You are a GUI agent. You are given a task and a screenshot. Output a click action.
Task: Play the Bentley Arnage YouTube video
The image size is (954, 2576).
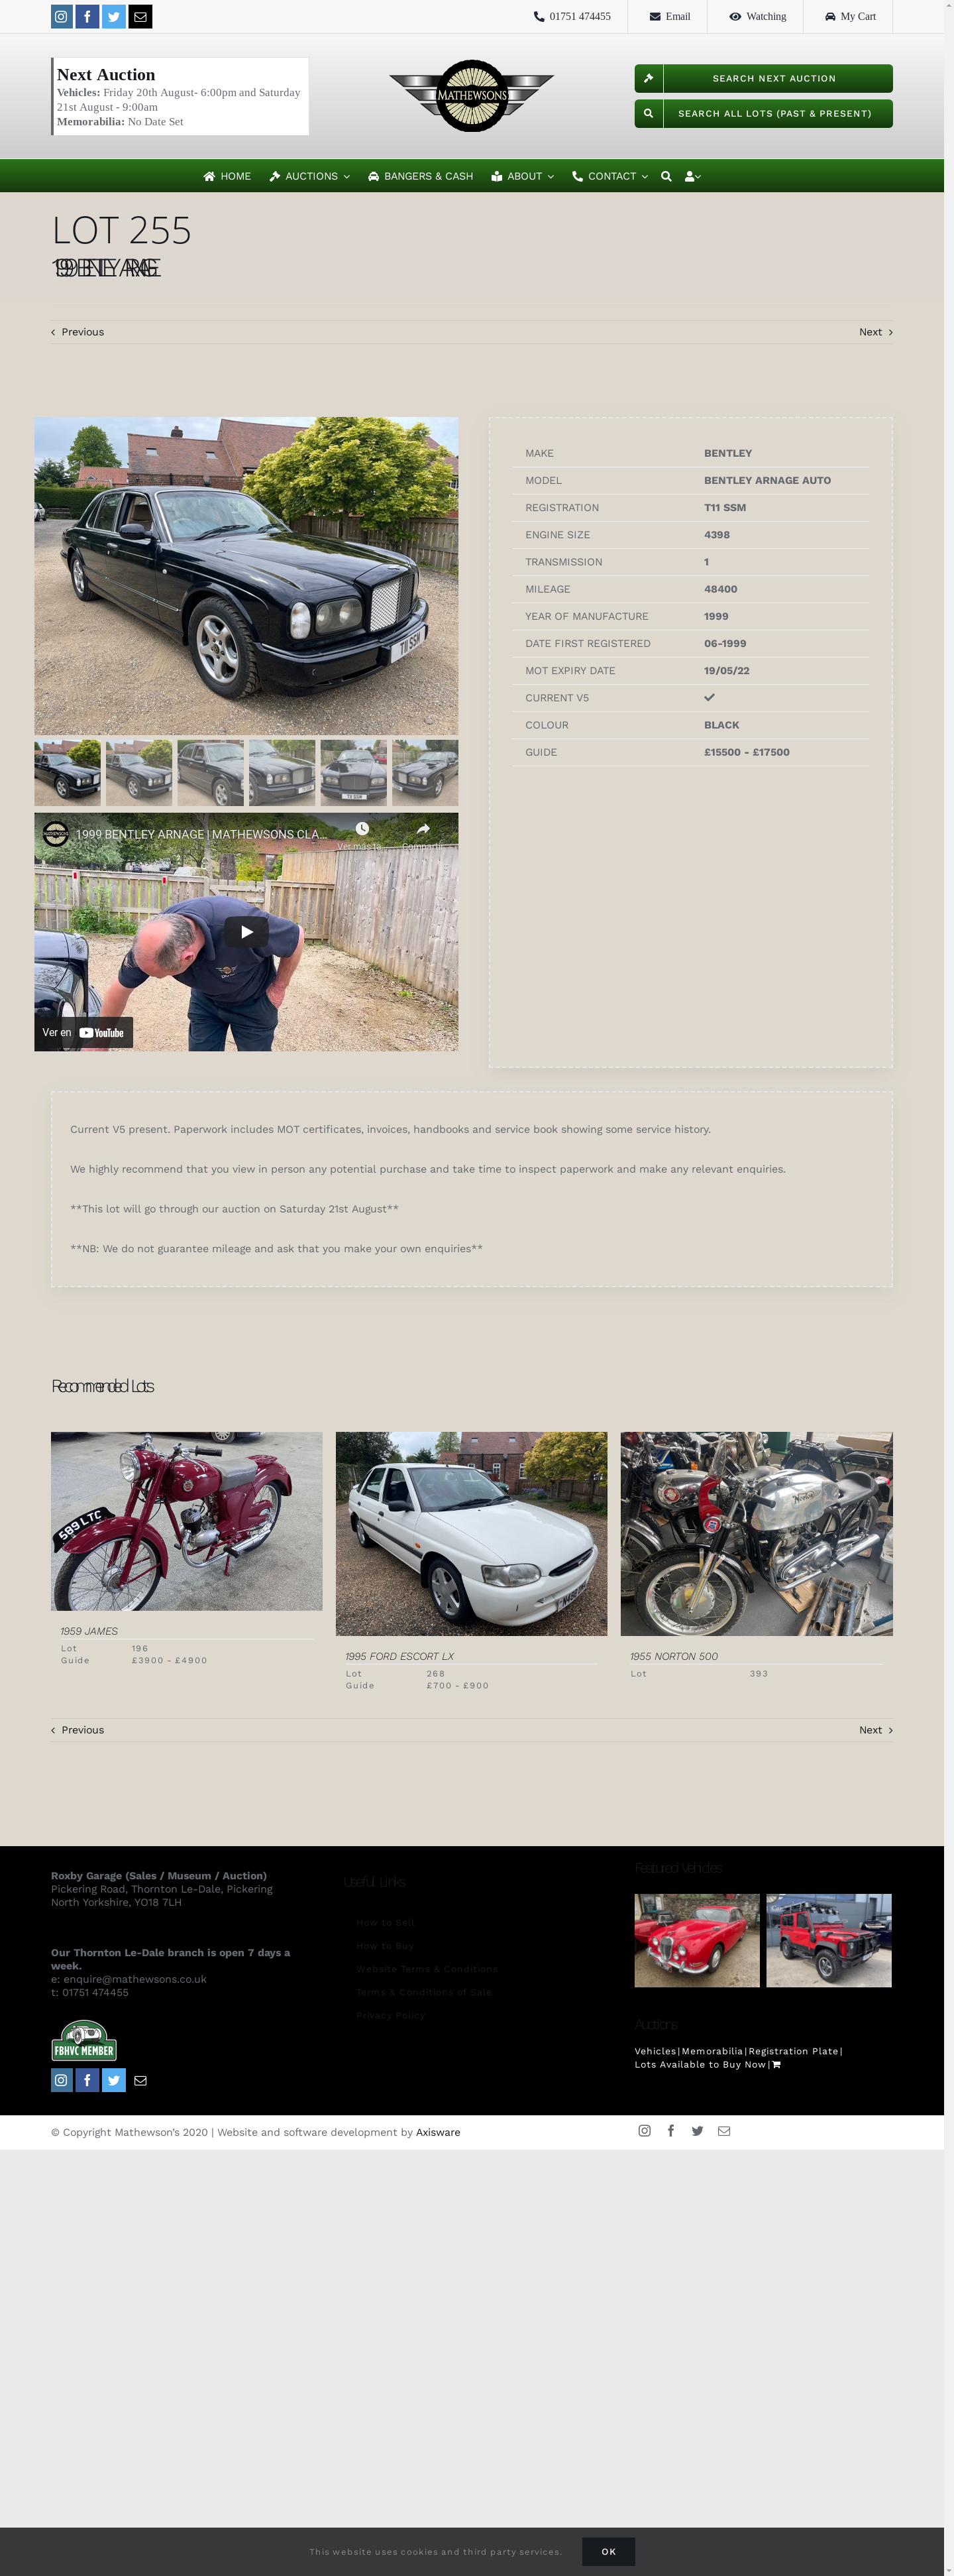click(246, 931)
